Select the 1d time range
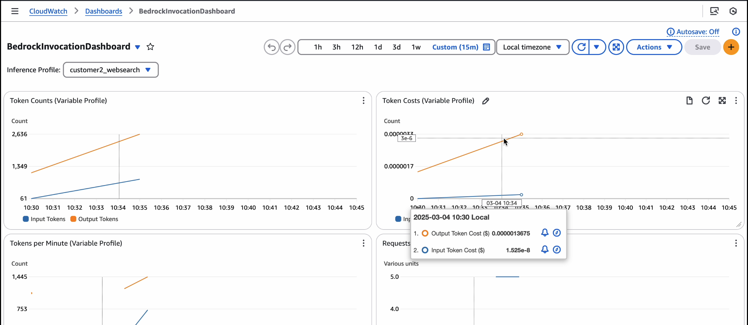The height and width of the screenshot is (325, 748). (378, 47)
